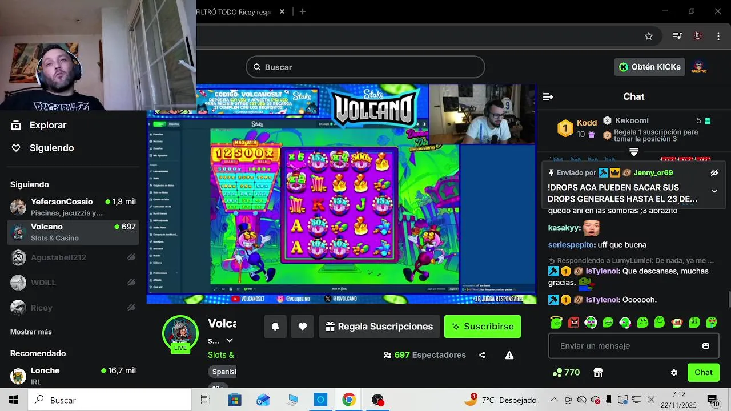Click Regala Suscripciones button
The width and height of the screenshot is (731, 411).
[x=380, y=327]
